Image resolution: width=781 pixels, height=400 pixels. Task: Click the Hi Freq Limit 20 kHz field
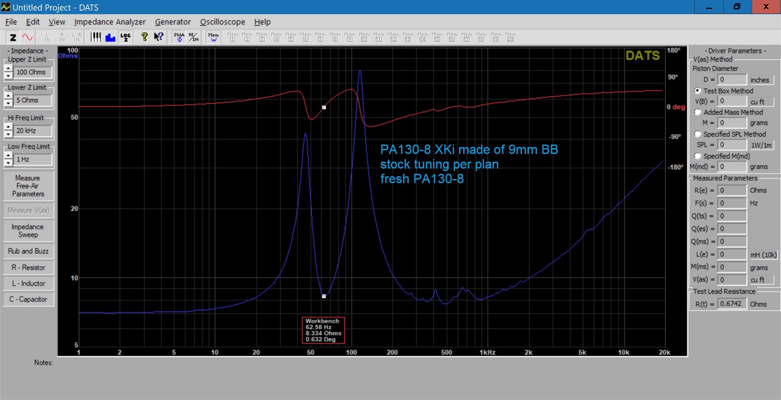(x=33, y=131)
